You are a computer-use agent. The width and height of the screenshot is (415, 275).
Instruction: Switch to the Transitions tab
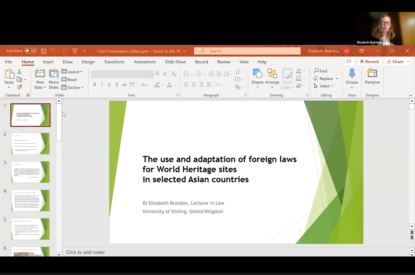114,62
